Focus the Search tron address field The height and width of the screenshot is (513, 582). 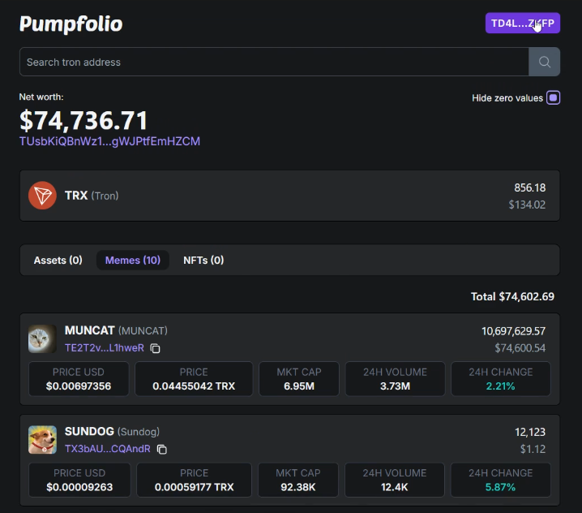pos(274,62)
